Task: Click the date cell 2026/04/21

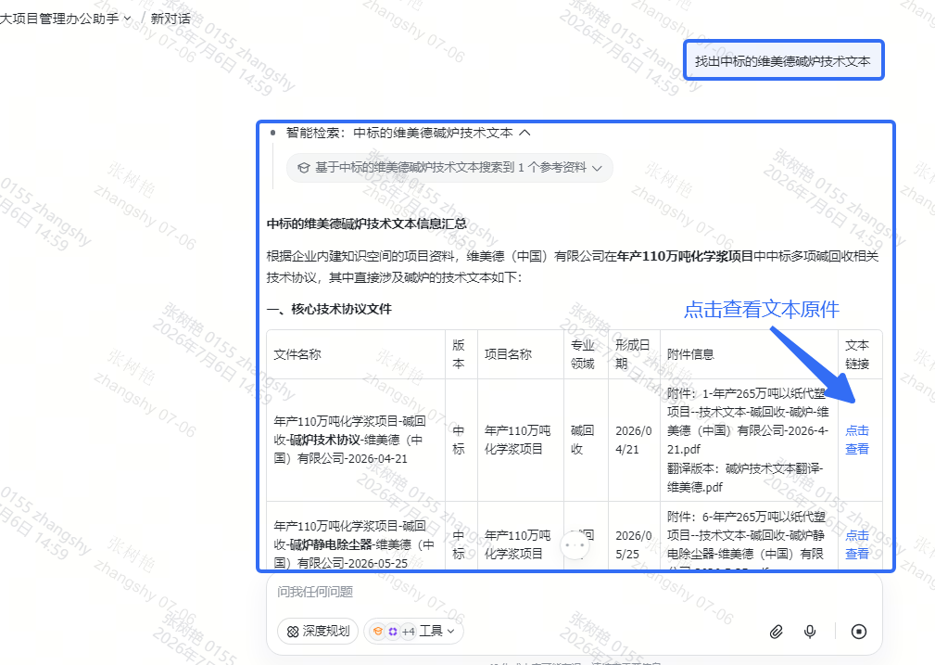Action: (634, 440)
